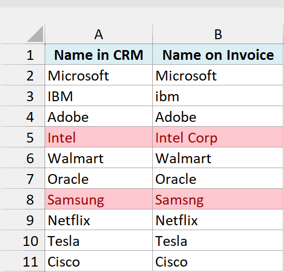
Task: Click Adobe in column A
Action: point(98,116)
